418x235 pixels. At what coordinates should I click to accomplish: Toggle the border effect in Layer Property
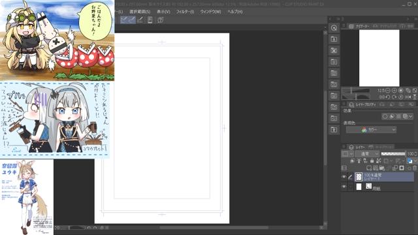point(385,116)
